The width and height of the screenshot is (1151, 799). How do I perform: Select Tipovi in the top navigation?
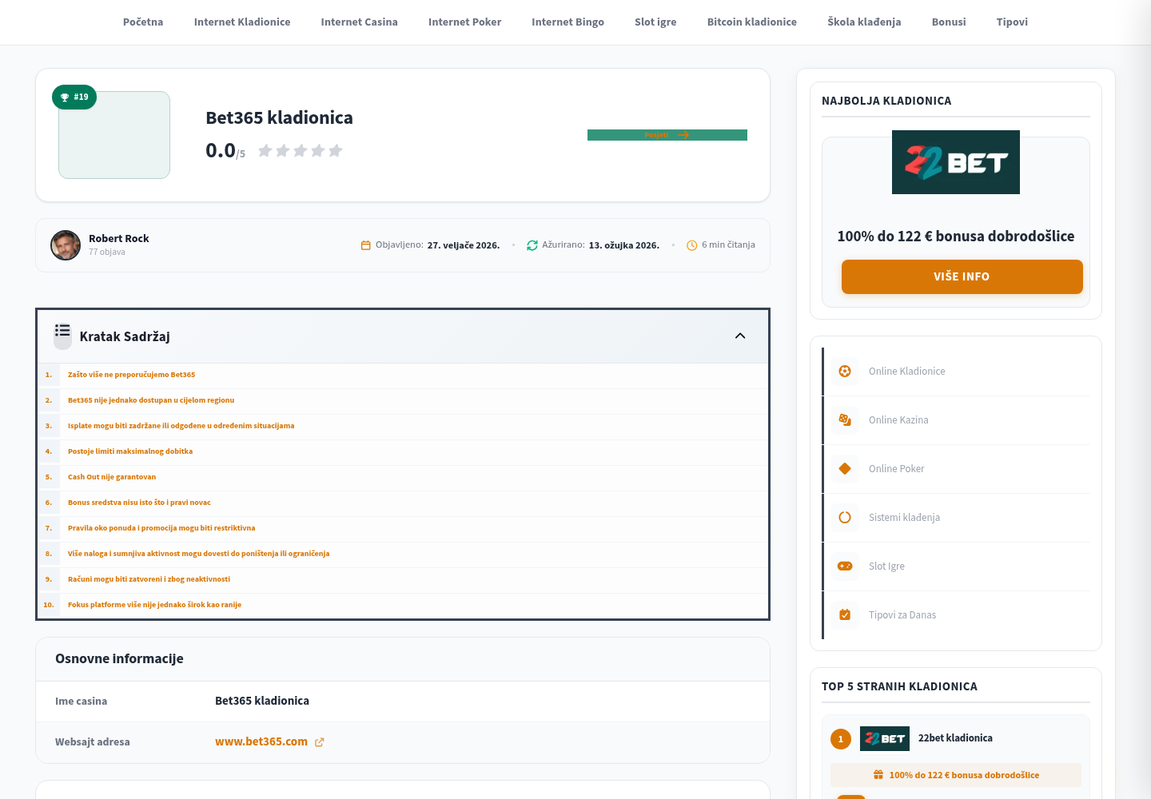point(1012,22)
